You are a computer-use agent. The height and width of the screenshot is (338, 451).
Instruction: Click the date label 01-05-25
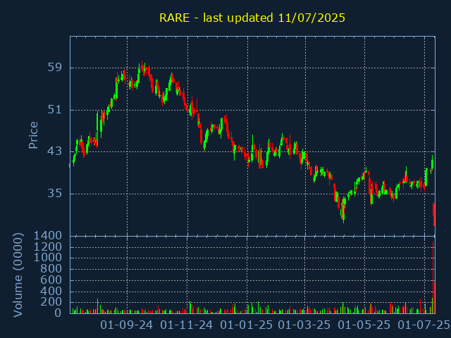click(x=364, y=325)
